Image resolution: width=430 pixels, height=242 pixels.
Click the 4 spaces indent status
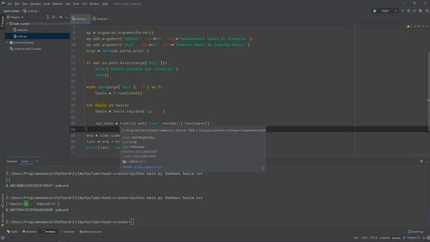point(384,238)
